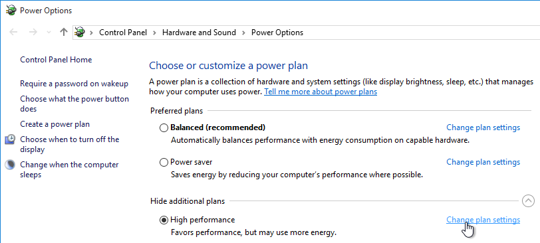540x243 pixels.
Task: Open Hardware and Sound breadcrumb
Action: [x=199, y=33]
